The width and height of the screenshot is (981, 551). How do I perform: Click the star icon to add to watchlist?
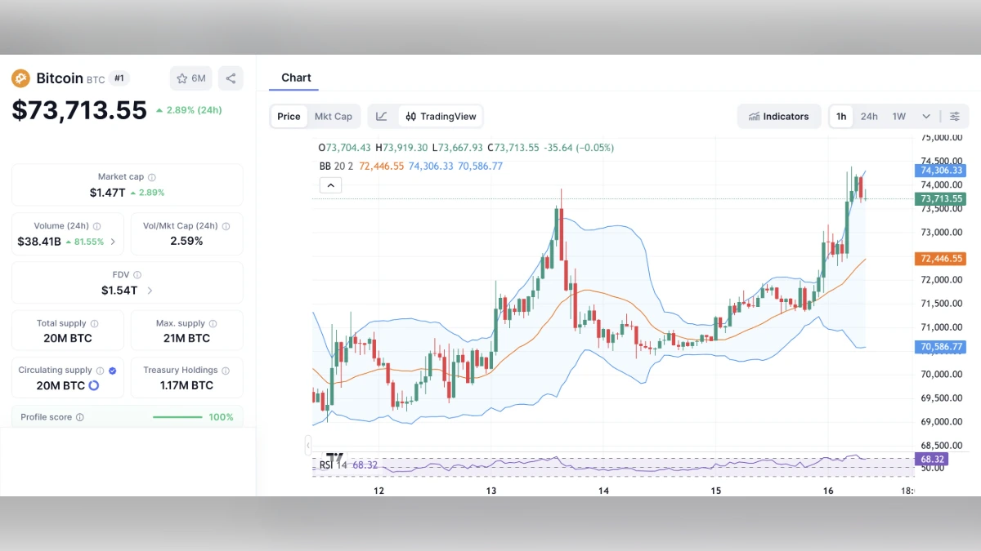coord(181,78)
